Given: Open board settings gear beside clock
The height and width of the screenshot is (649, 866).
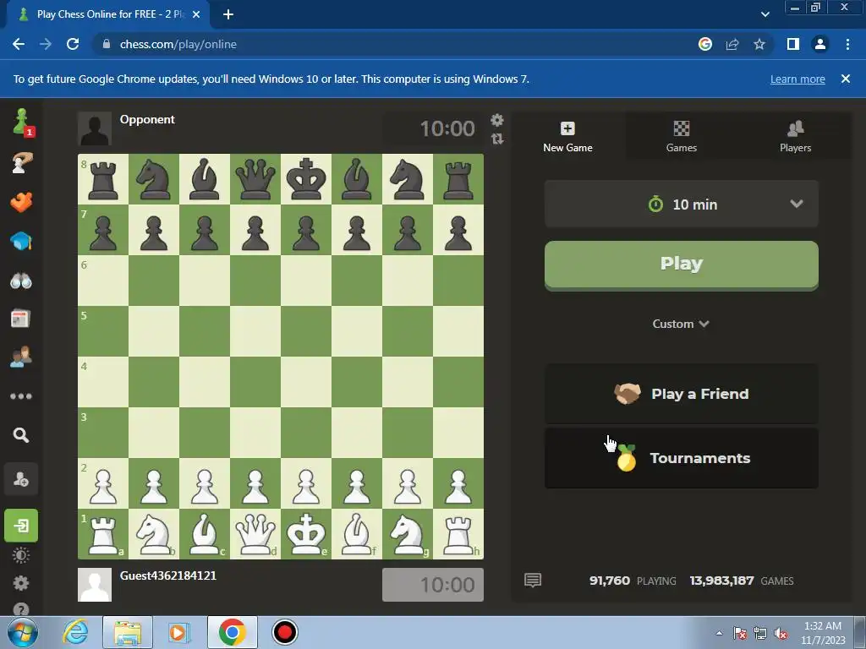Looking at the screenshot, I should click(x=497, y=120).
